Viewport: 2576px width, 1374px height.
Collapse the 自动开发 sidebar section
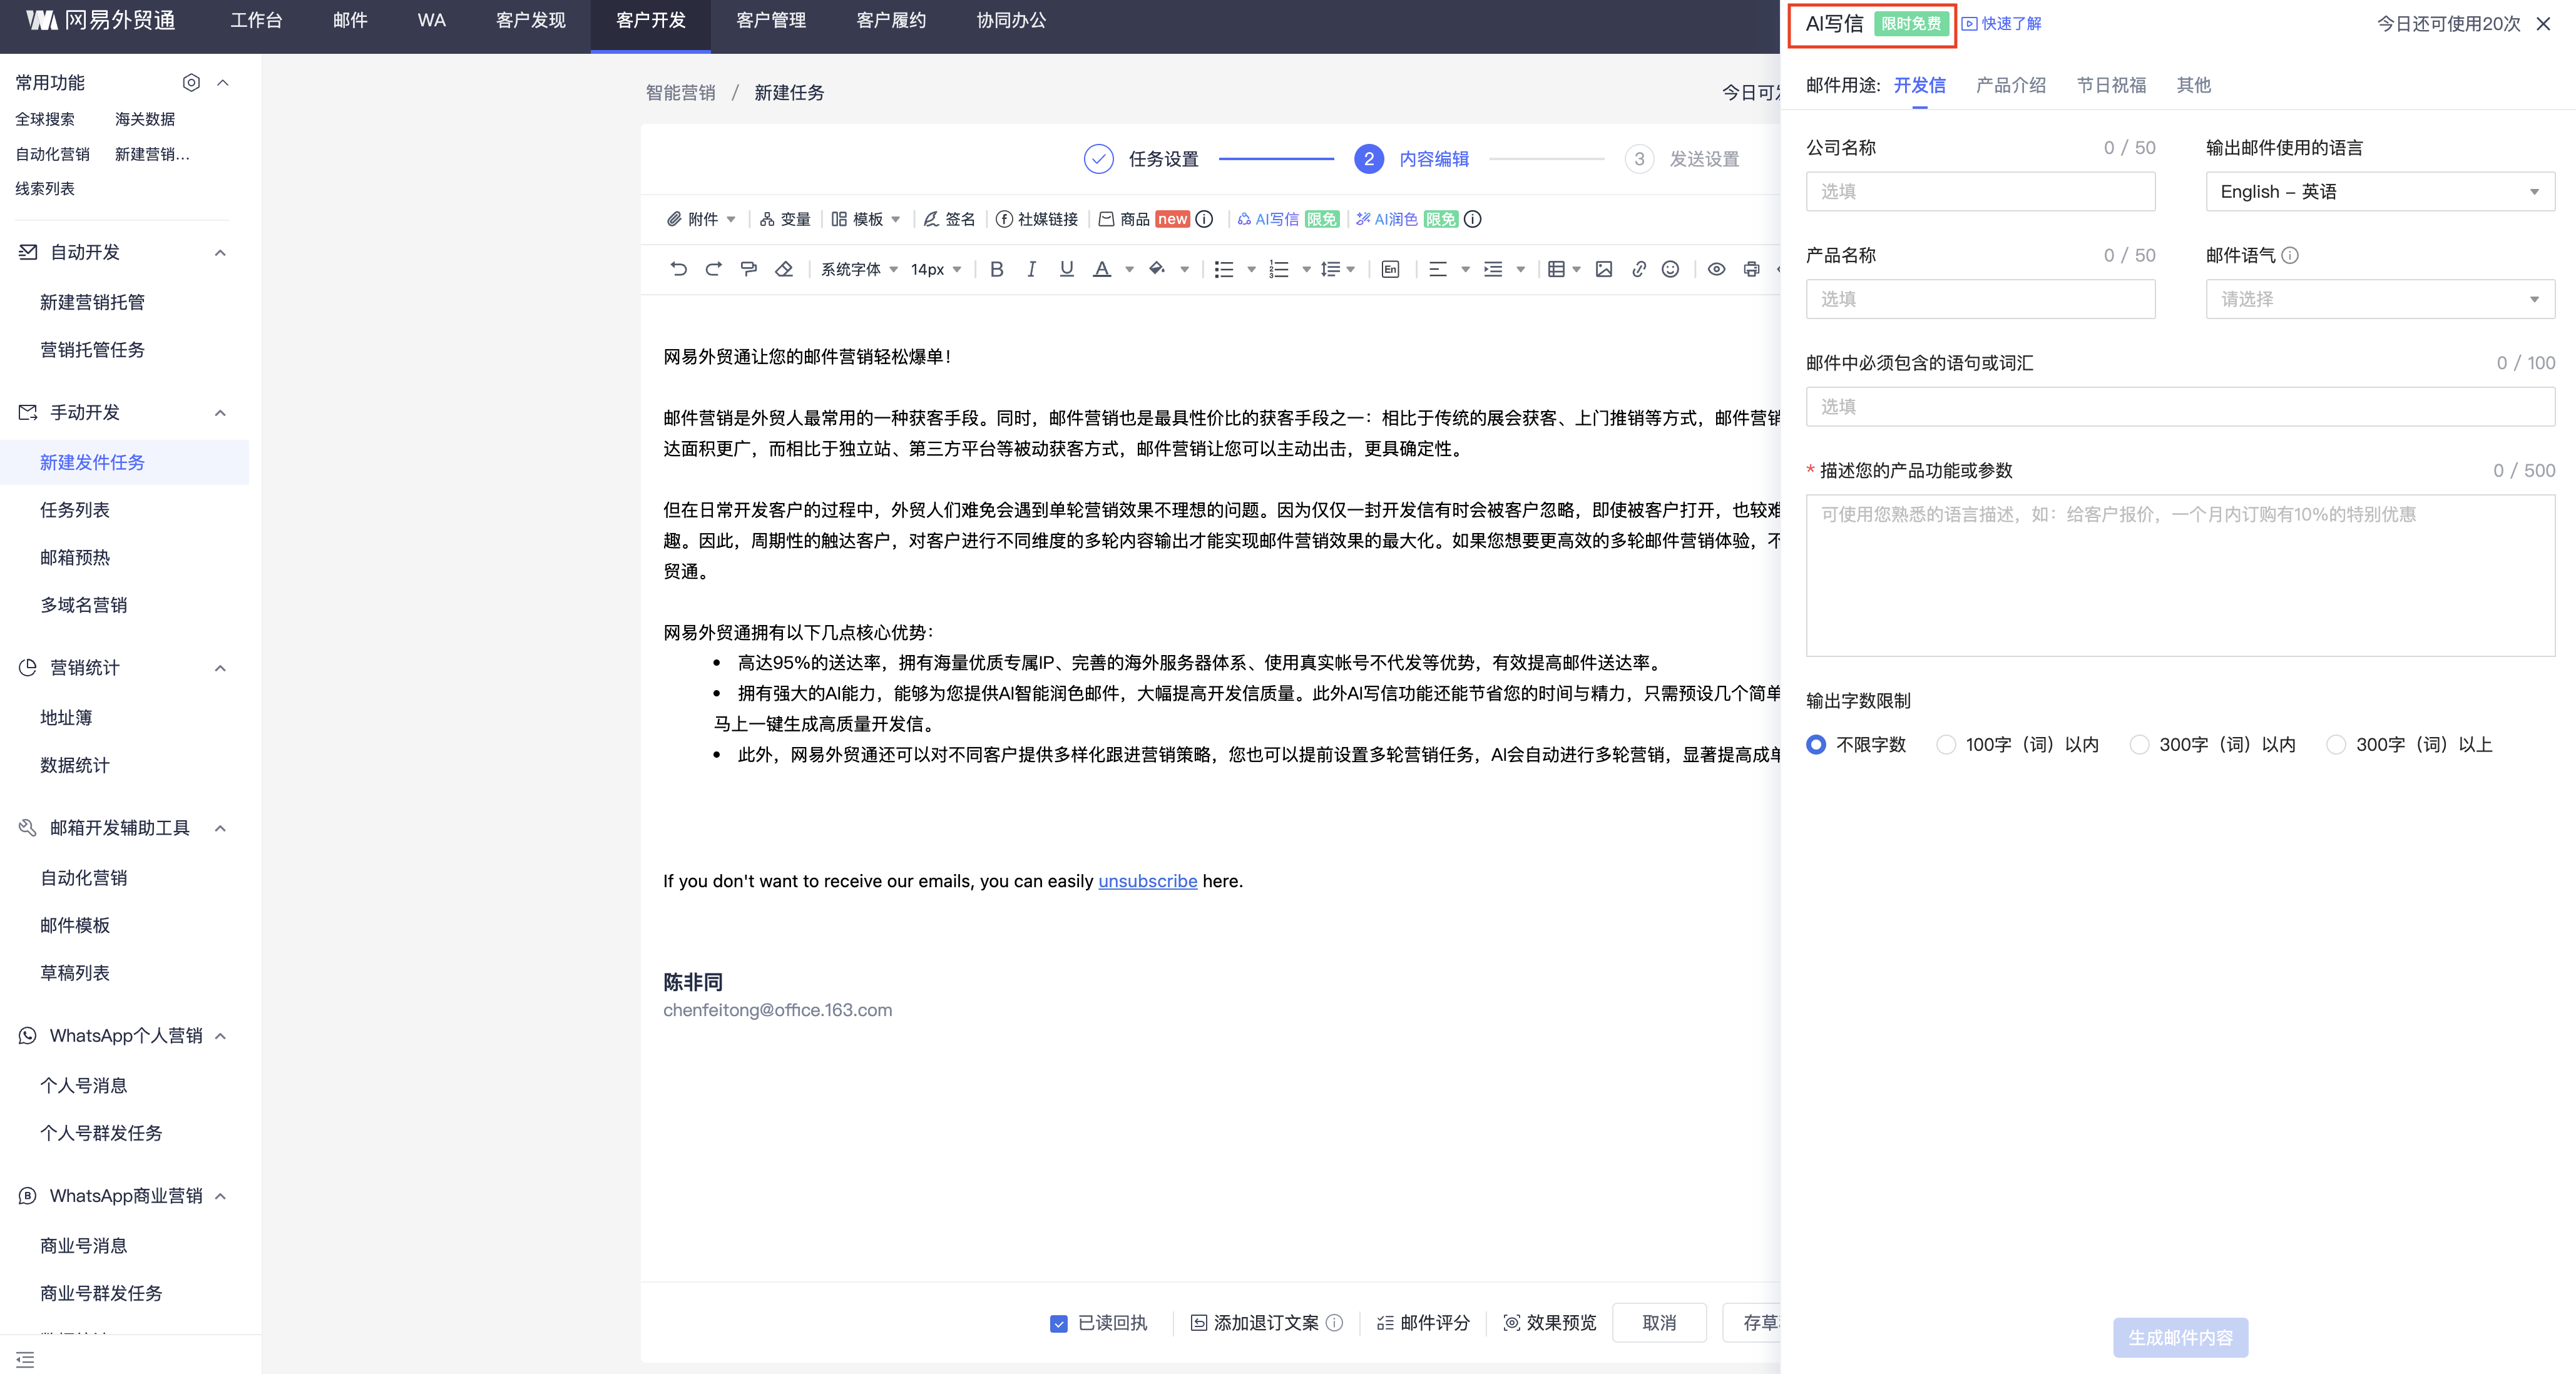click(x=220, y=252)
